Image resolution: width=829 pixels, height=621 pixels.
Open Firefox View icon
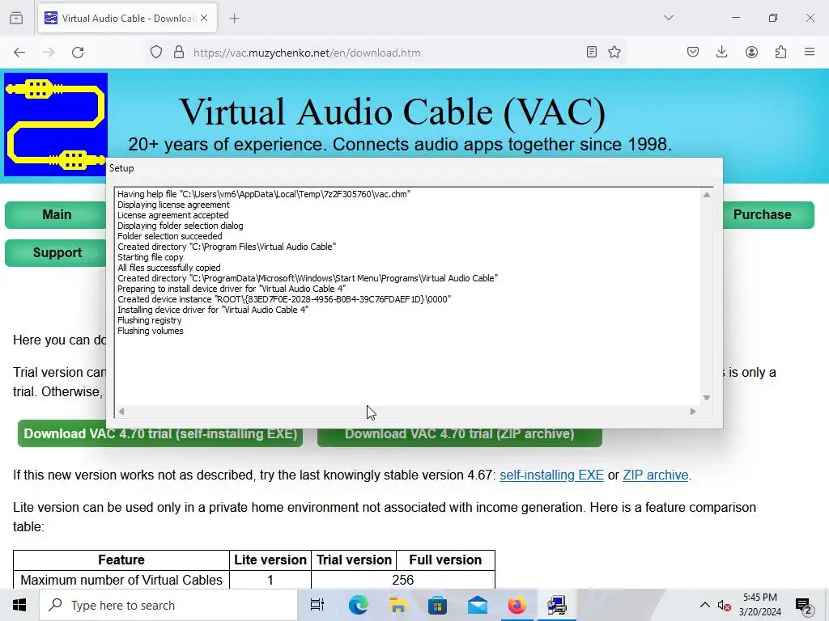coord(16,18)
